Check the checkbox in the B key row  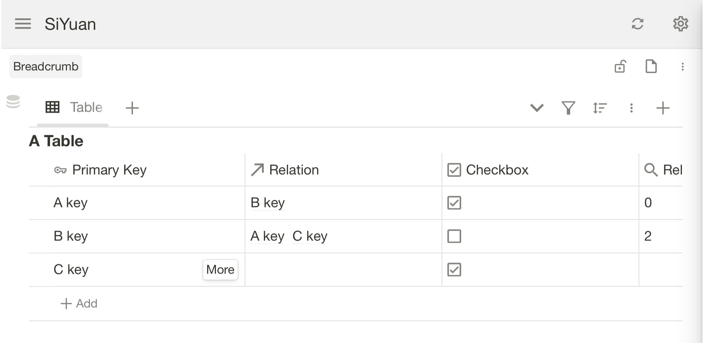click(454, 236)
